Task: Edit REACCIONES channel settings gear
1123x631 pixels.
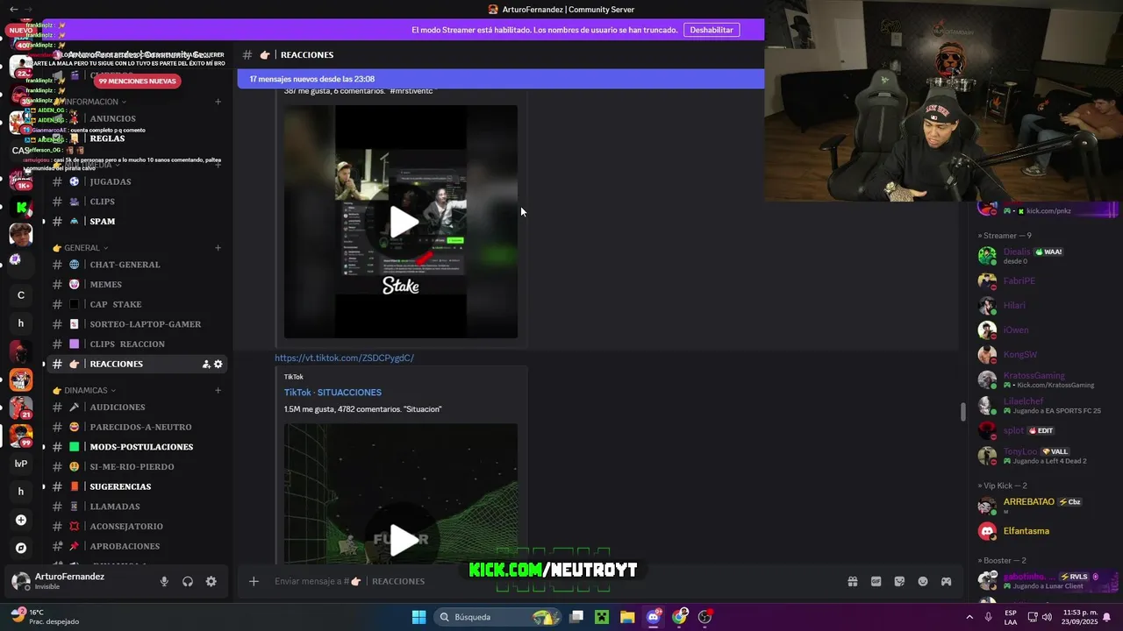Action: coord(218,364)
